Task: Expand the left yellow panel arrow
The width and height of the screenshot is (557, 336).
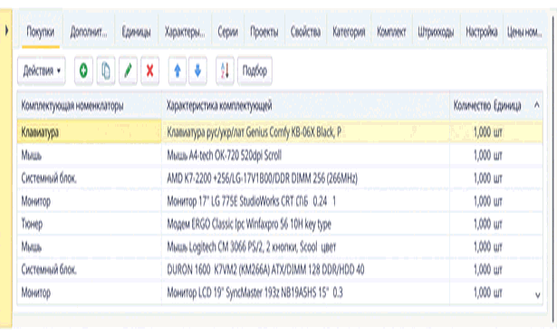Action: (6, 31)
